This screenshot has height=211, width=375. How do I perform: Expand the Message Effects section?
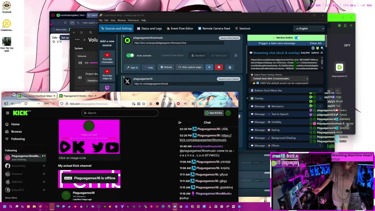point(286,146)
